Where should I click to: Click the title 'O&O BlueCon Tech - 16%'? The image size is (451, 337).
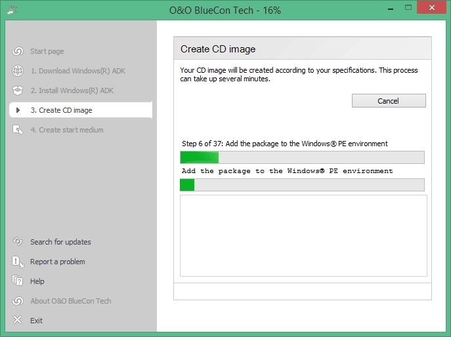225,10
